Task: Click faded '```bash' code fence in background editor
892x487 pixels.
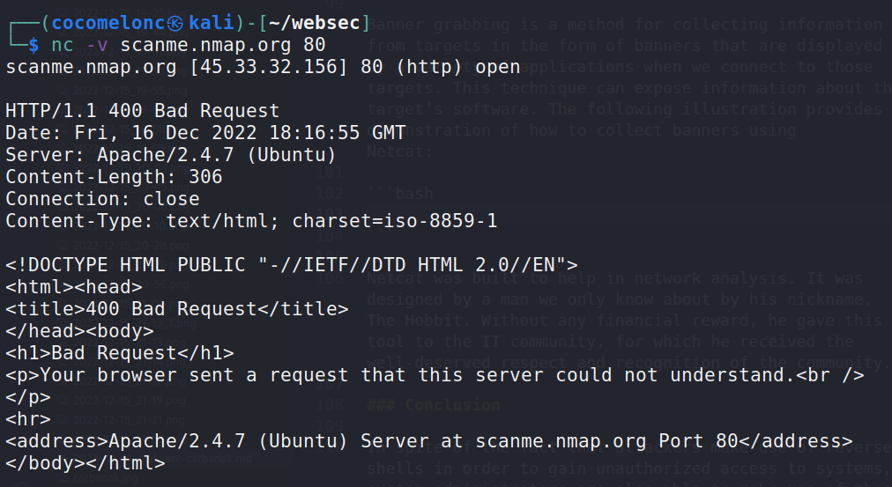Action: point(400,193)
